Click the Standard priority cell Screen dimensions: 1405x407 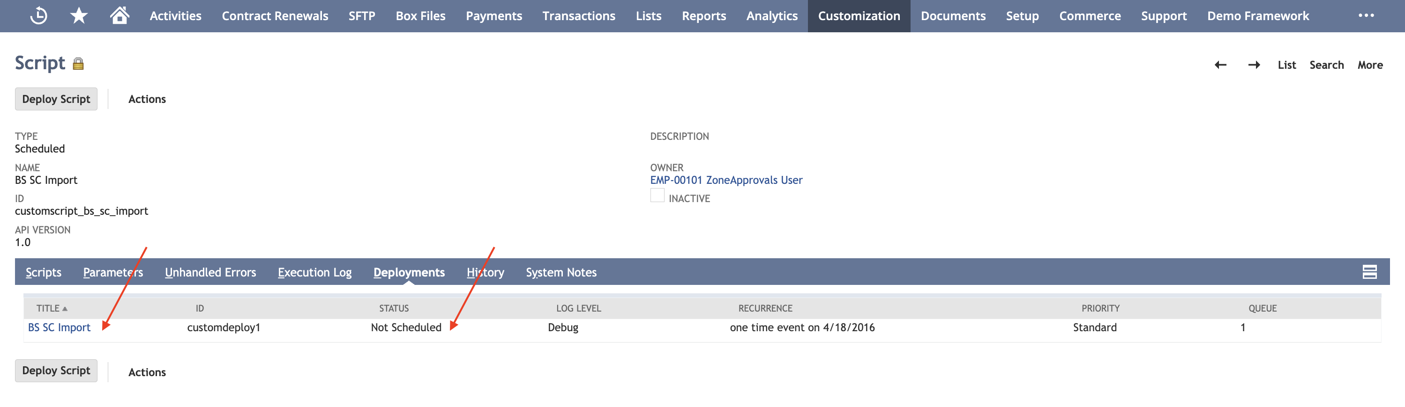point(1095,327)
